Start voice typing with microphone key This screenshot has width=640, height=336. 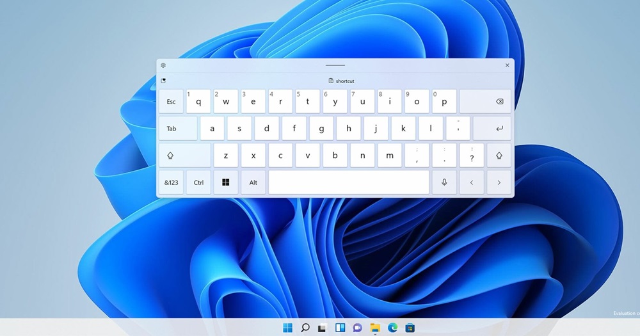click(x=444, y=182)
